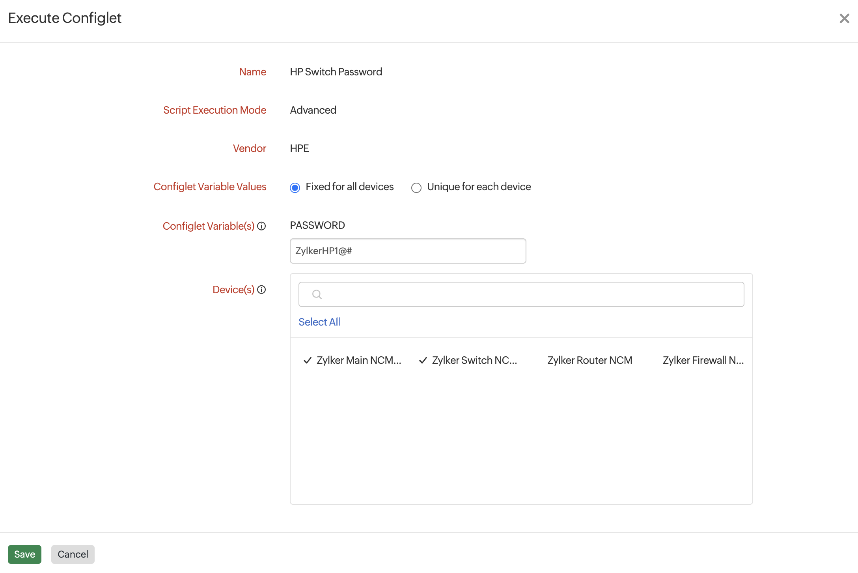This screenshot has width=858, height=573.
Task: Click the HP Switch Password name text
Action: [336, 72]
